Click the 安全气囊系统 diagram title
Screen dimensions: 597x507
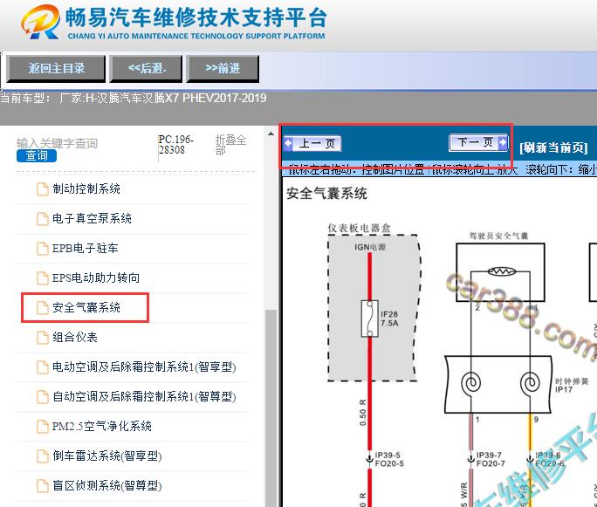tap(326, 194)
